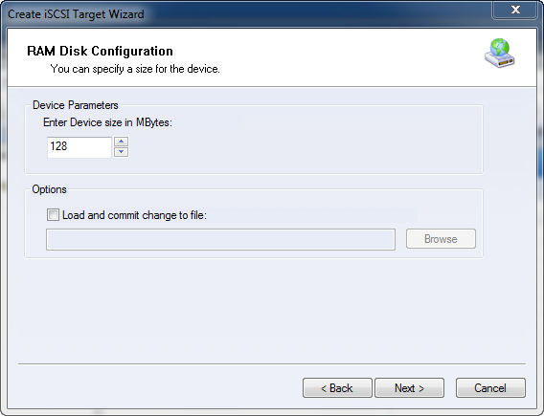Viewport: 544px width, 416px height.
Task: Decrease device size with the down arrow
Action: point(121,152)
